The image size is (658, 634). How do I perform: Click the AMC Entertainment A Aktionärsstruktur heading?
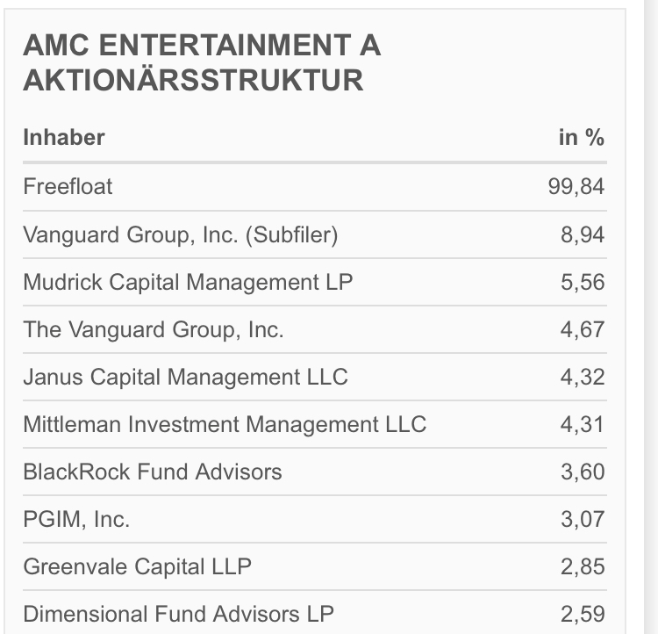point(202,62)
